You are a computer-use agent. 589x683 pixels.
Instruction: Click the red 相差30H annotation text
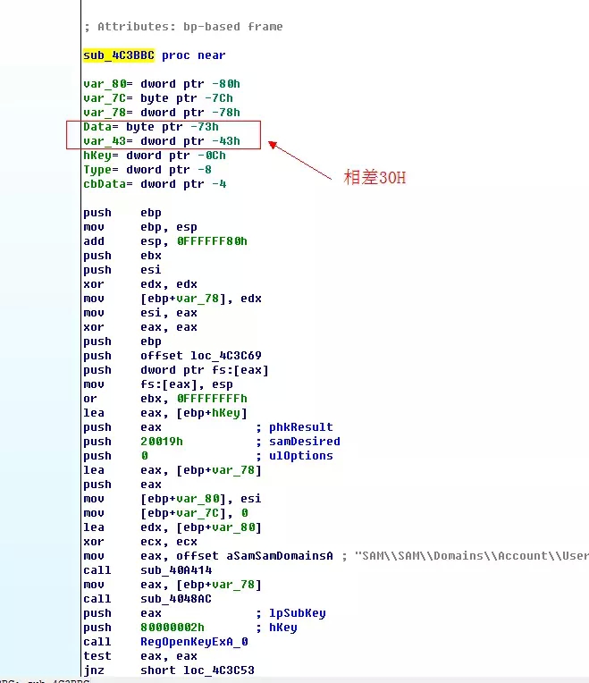pyautogui.click(x=374, y=178)
